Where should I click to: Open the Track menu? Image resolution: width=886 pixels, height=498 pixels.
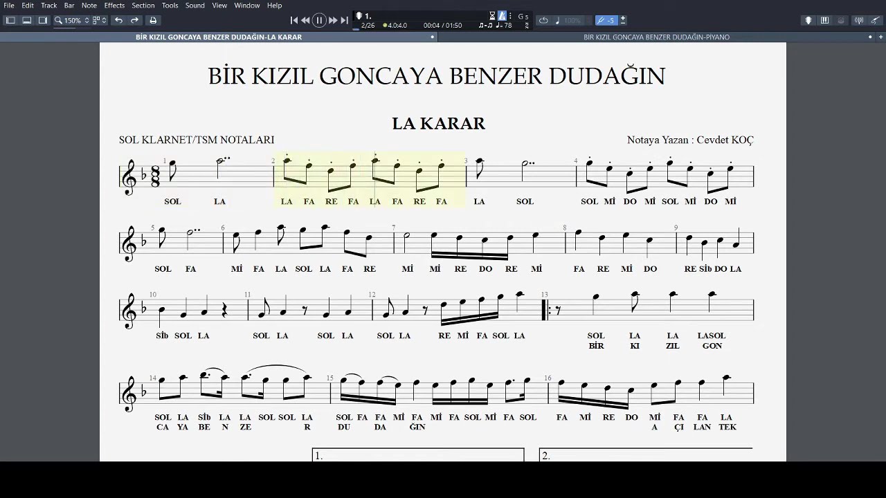pos(48,6)
